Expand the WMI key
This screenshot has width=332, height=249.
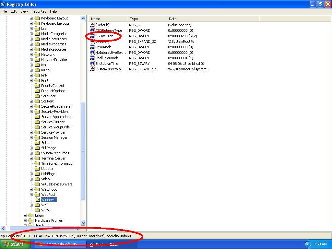[x=31, y=205]
